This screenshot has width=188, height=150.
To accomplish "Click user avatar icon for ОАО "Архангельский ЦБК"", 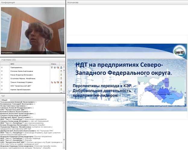I will pos(61,86).
